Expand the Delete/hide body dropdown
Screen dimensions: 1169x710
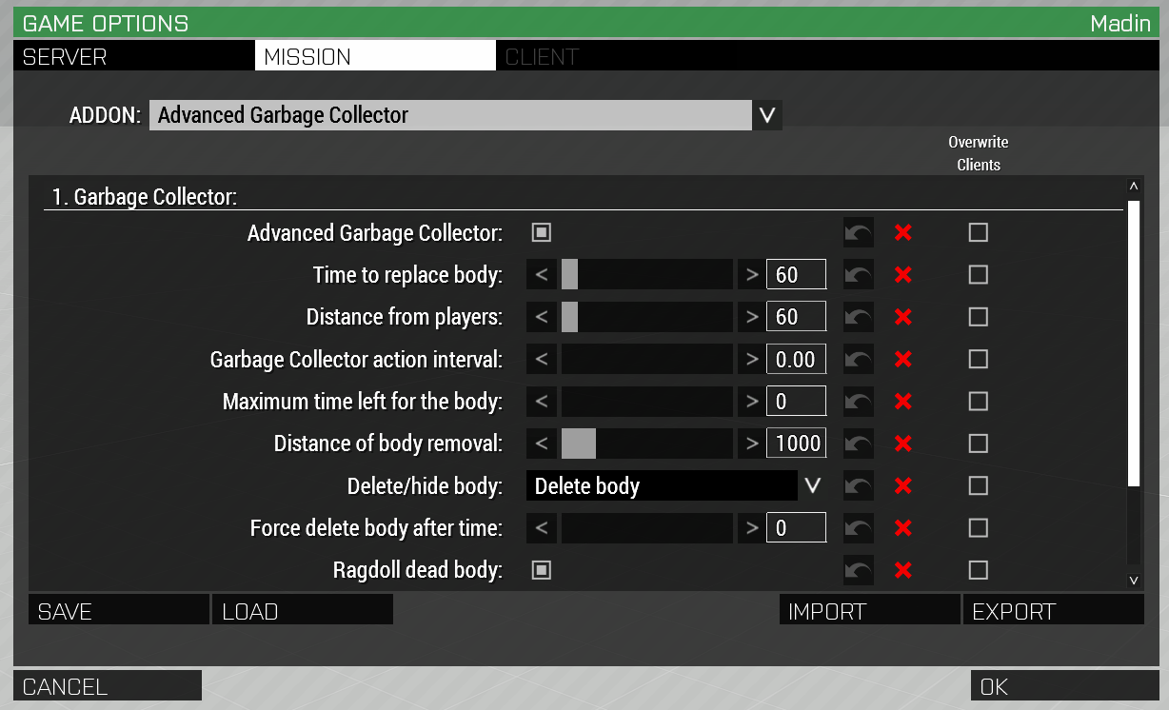(812, 486)
